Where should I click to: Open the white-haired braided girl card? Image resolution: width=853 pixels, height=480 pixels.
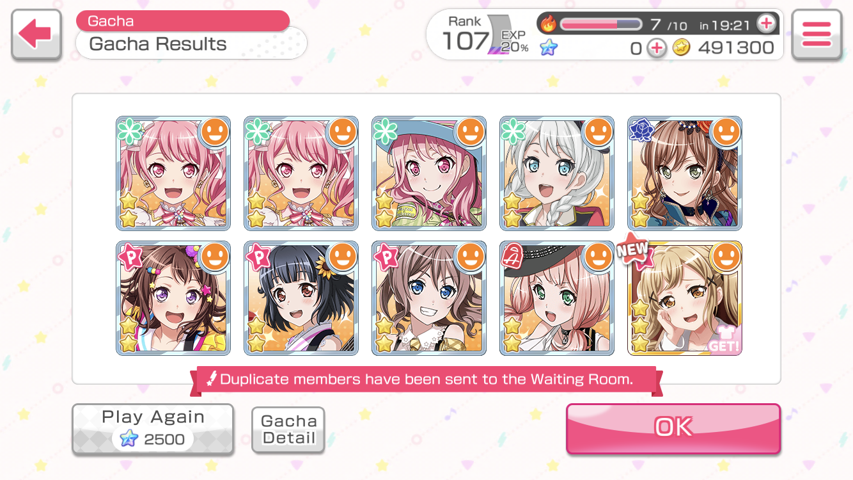click(x=557, y=173)
